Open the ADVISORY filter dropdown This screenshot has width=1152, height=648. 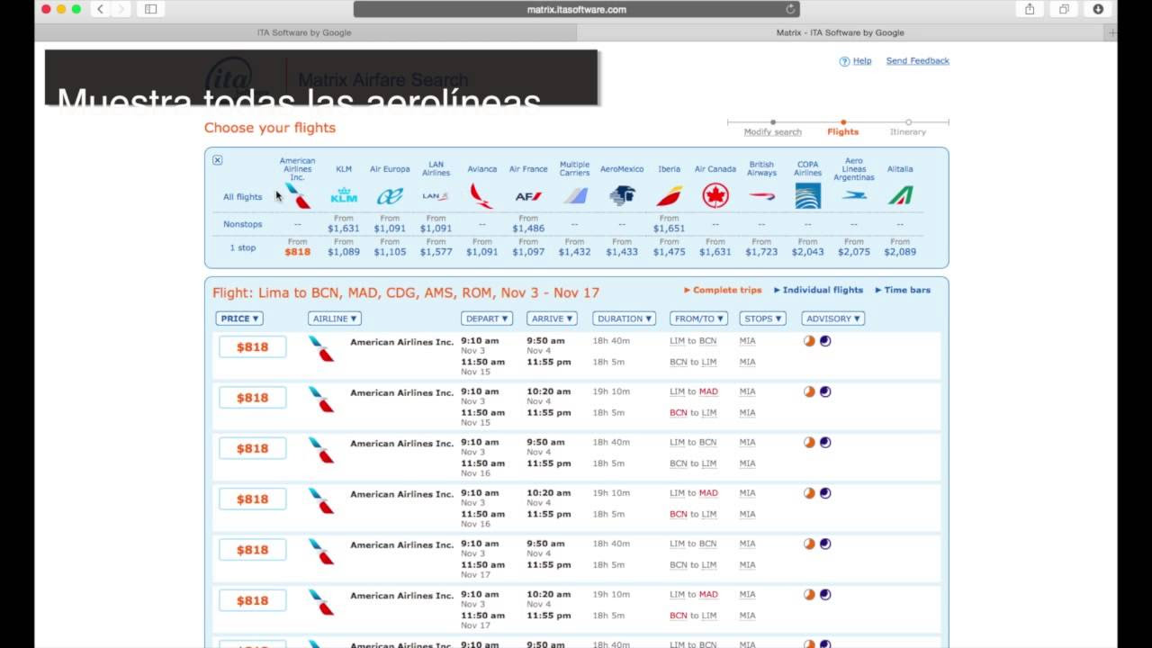[833, 319]
